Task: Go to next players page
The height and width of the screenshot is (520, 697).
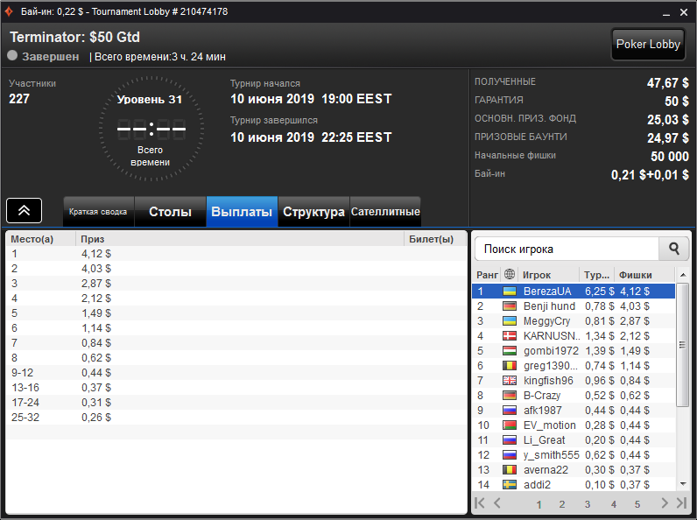Action: tap(664, 503)
